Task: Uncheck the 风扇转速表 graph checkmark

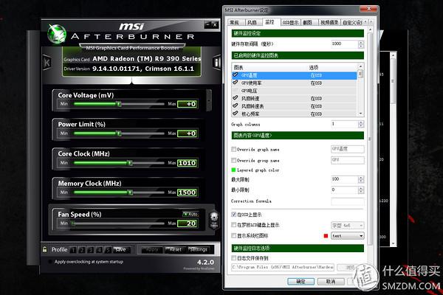Action: (x=235, y=105)
